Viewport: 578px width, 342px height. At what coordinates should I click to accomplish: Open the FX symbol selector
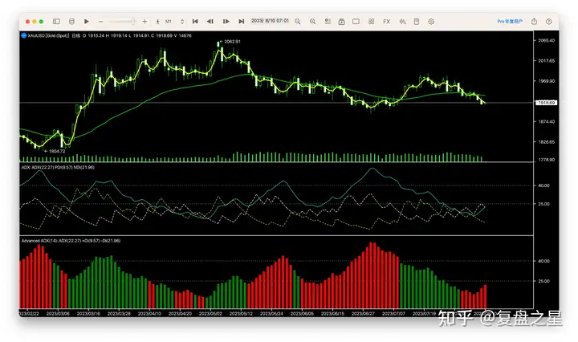pos(386,22)
